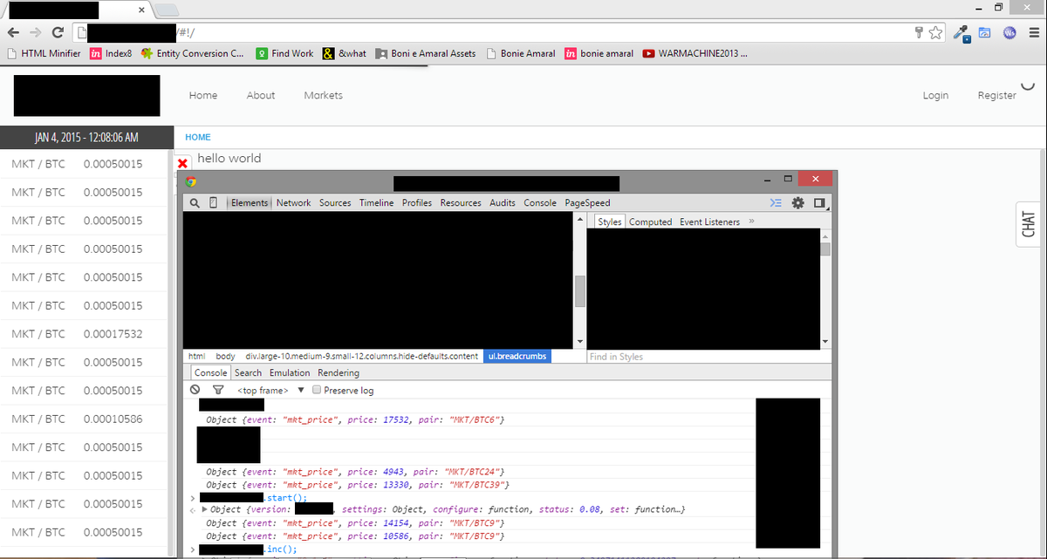1047x559 pixels.
Task: Open a new tab with the new-tab button
Action: pos(167,10)
